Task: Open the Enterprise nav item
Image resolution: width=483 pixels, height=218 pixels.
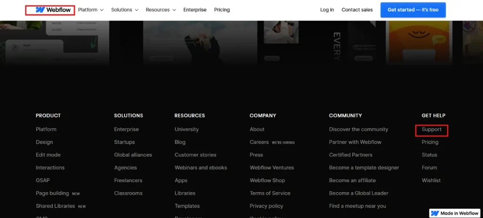Action: coord(195,10)
